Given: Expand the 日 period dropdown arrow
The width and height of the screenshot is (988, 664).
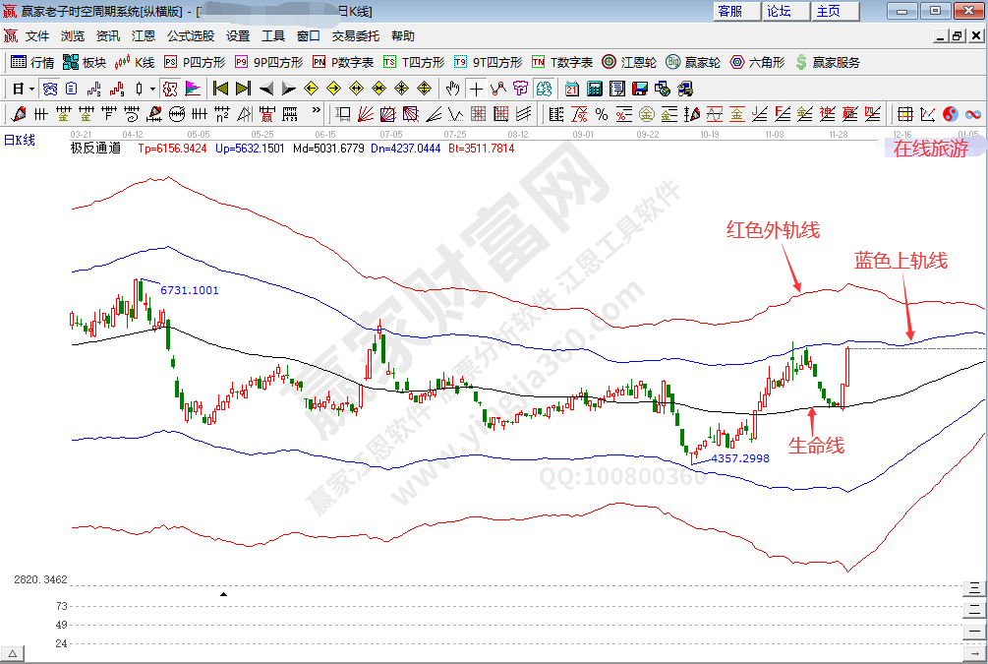Looking at the screenshot, I should tap(31, 89).
